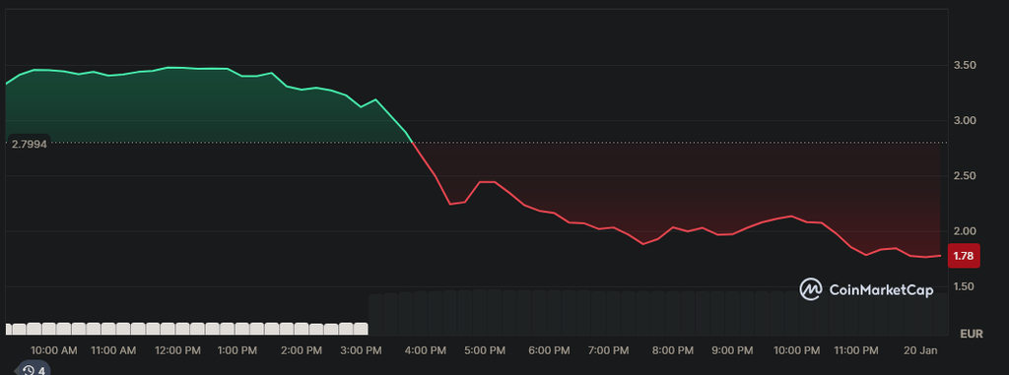
Task: Click the red 1.78 current price tag
Action: 964,256
